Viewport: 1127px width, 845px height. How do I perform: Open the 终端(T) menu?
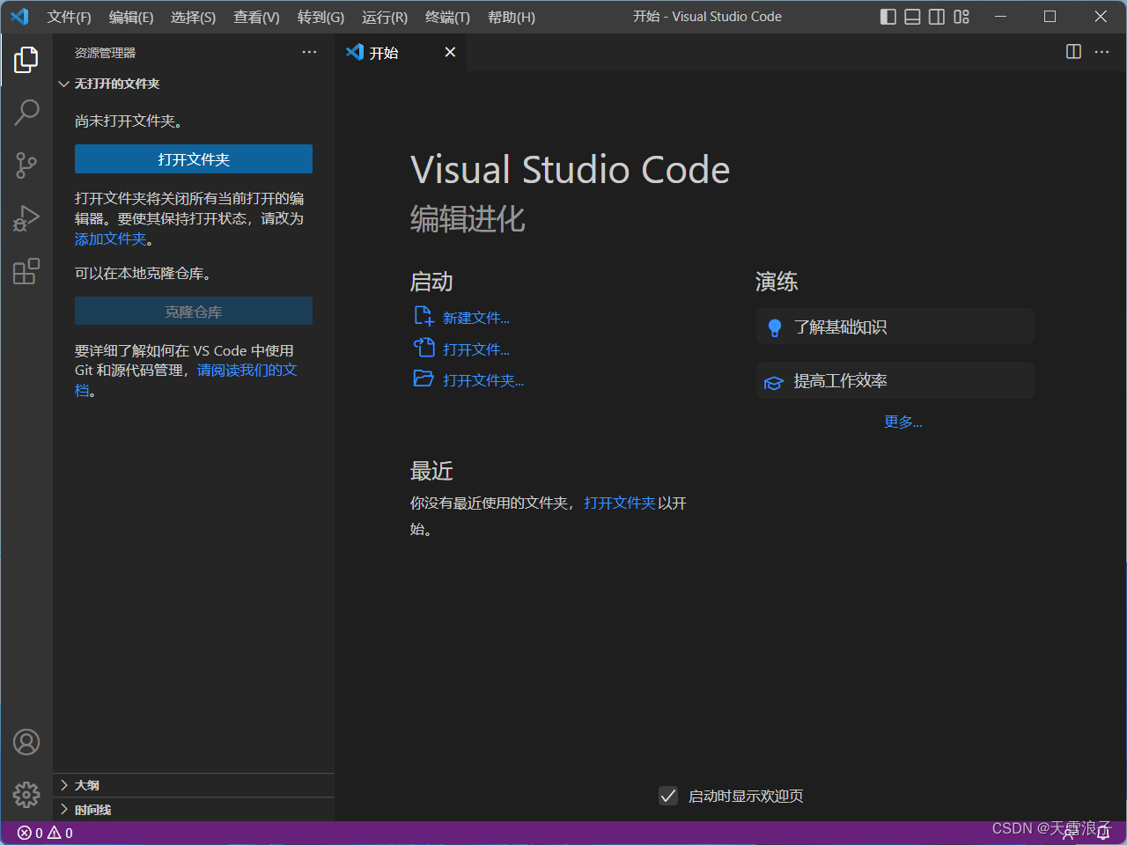[x=447, y=17]
